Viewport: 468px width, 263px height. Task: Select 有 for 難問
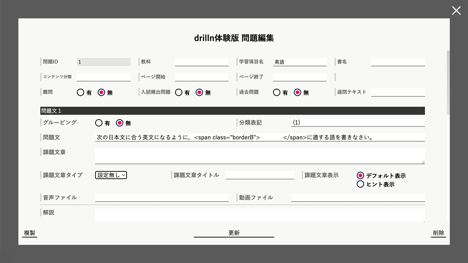coord(80,92)
